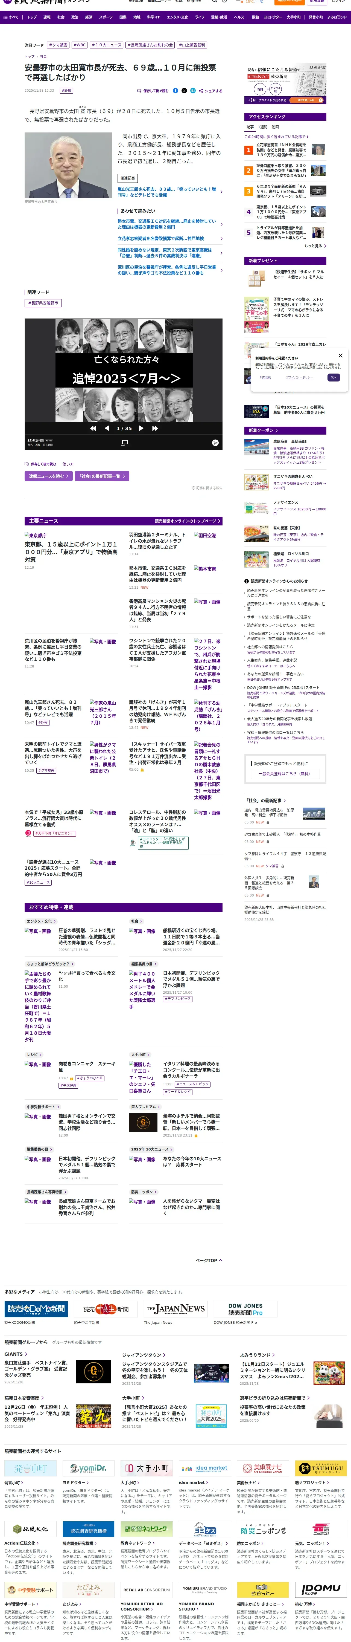351x1642 pixels.
Task: Expand よみうりランド group section
Action: click(257, 1355)
